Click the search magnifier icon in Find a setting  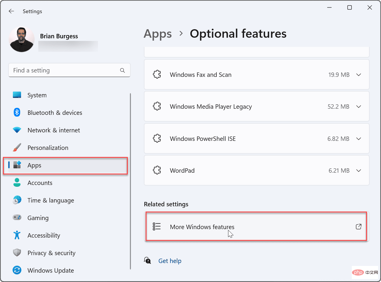click(123, 70)
